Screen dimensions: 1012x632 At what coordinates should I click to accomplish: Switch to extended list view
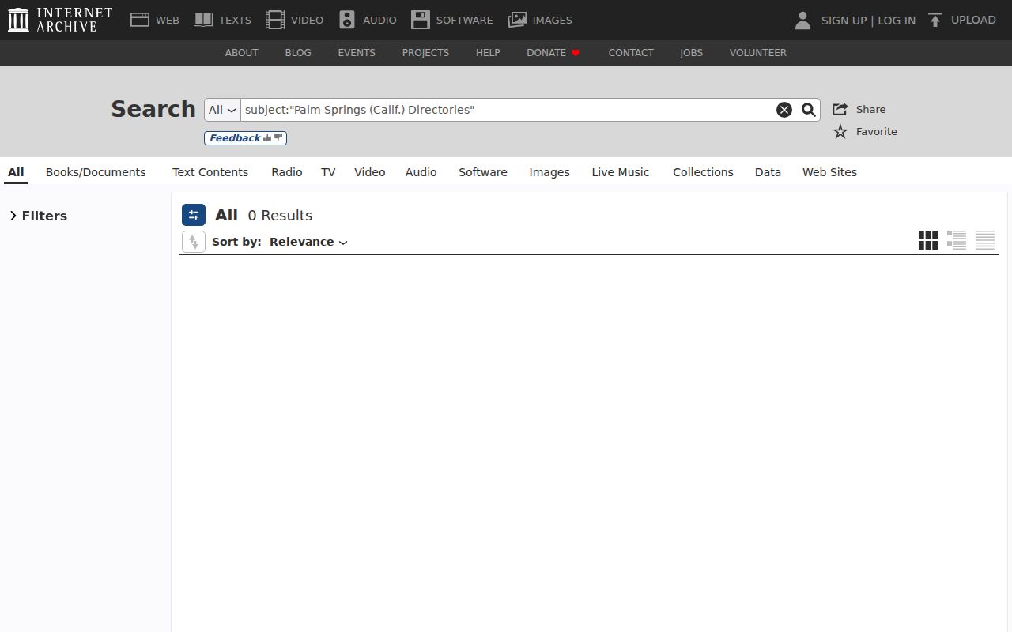[957, 240]
